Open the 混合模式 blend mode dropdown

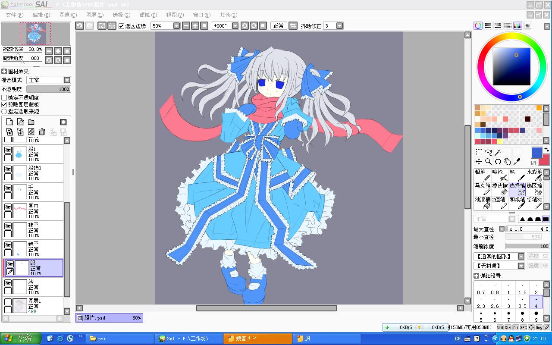pos(49,80)
